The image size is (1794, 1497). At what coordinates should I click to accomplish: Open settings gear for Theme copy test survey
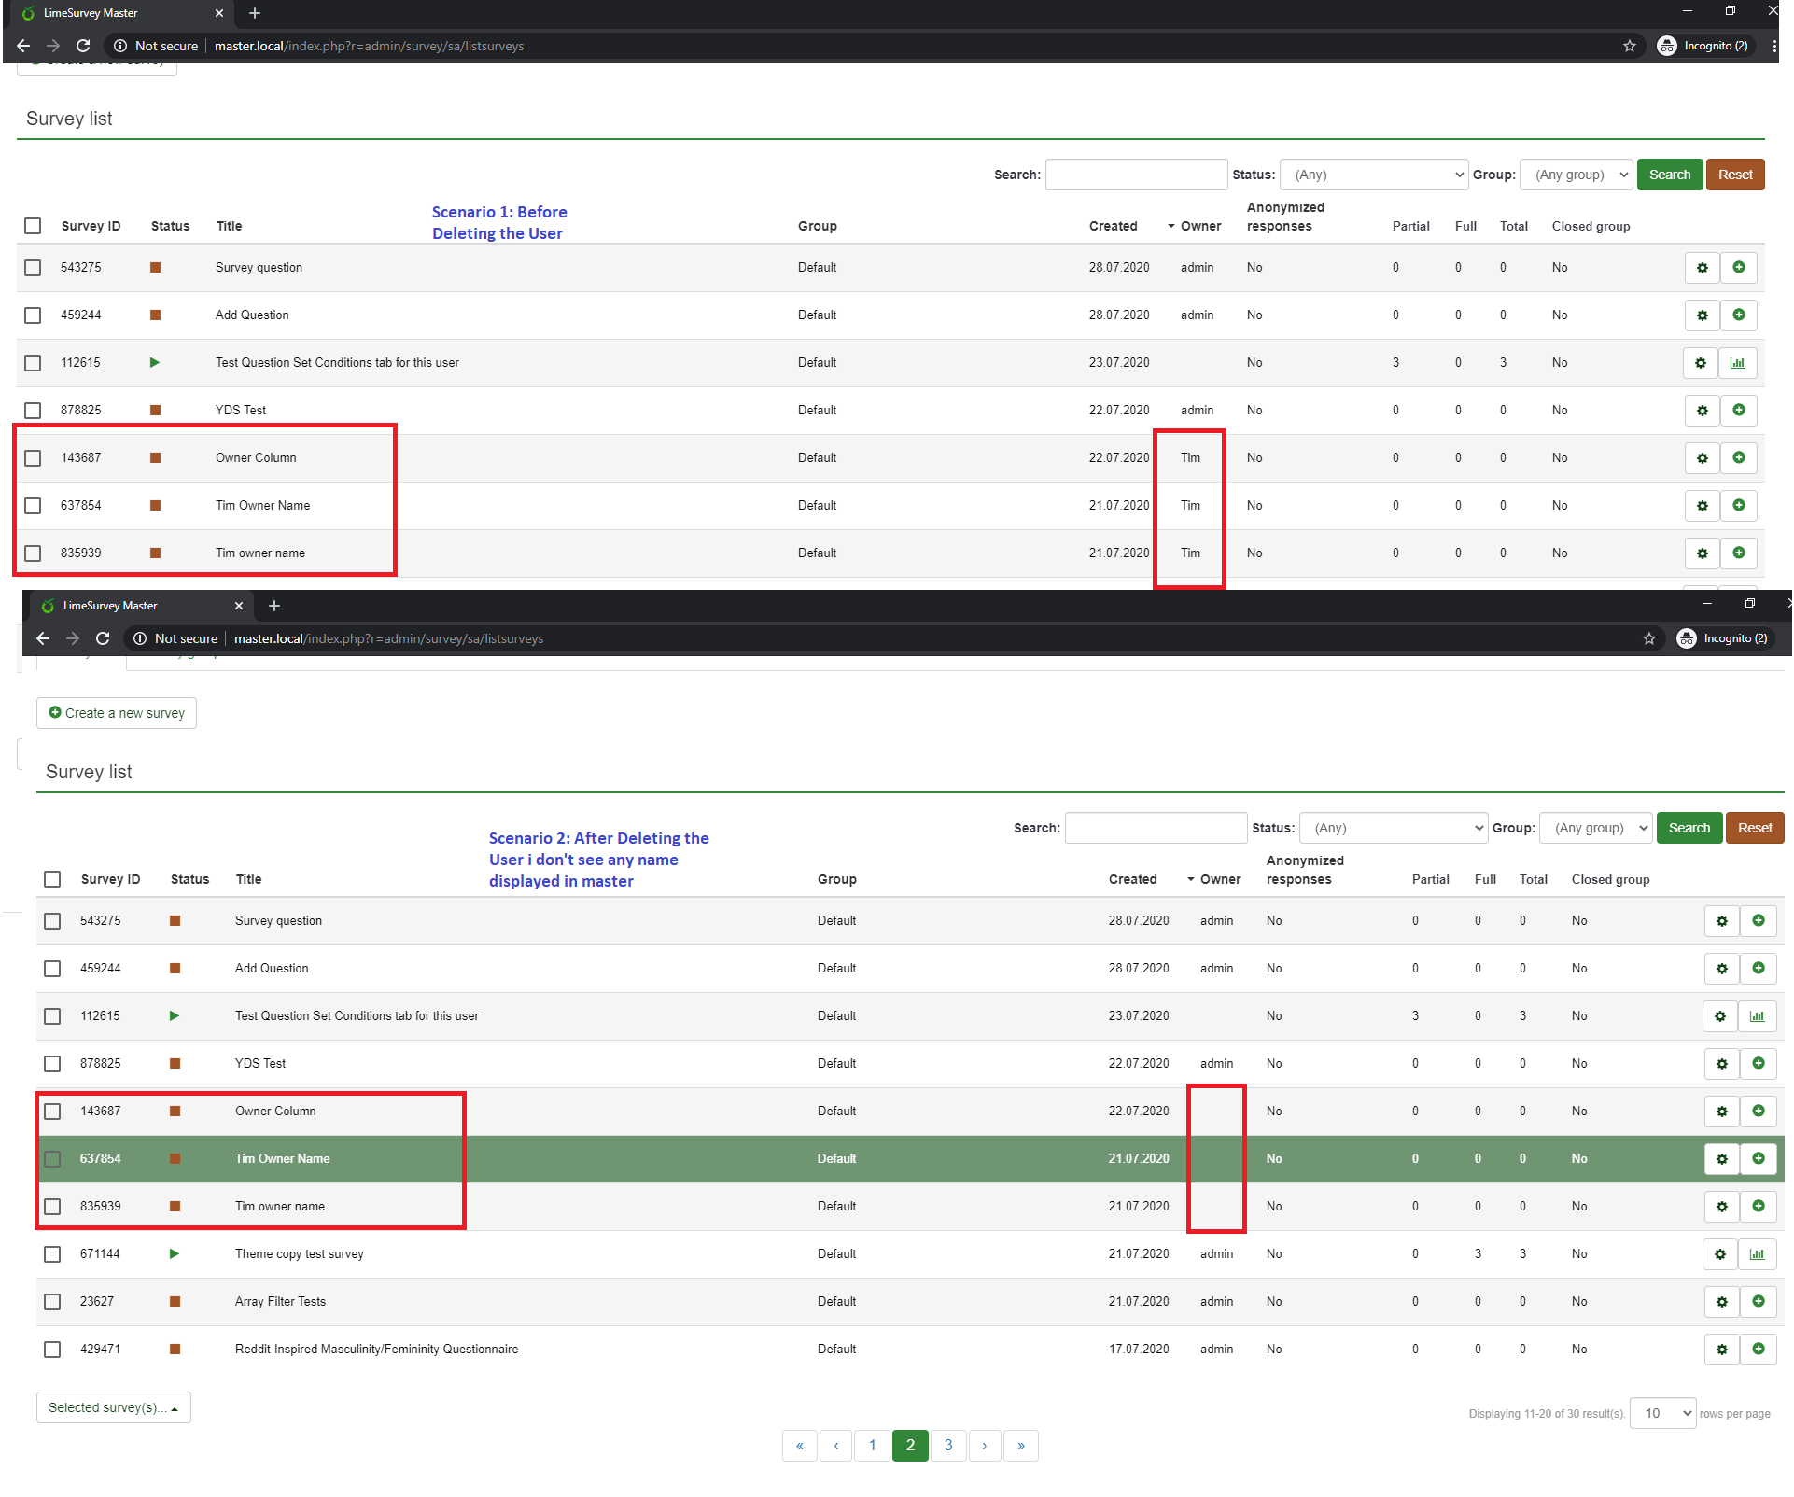(1720, 1254)
